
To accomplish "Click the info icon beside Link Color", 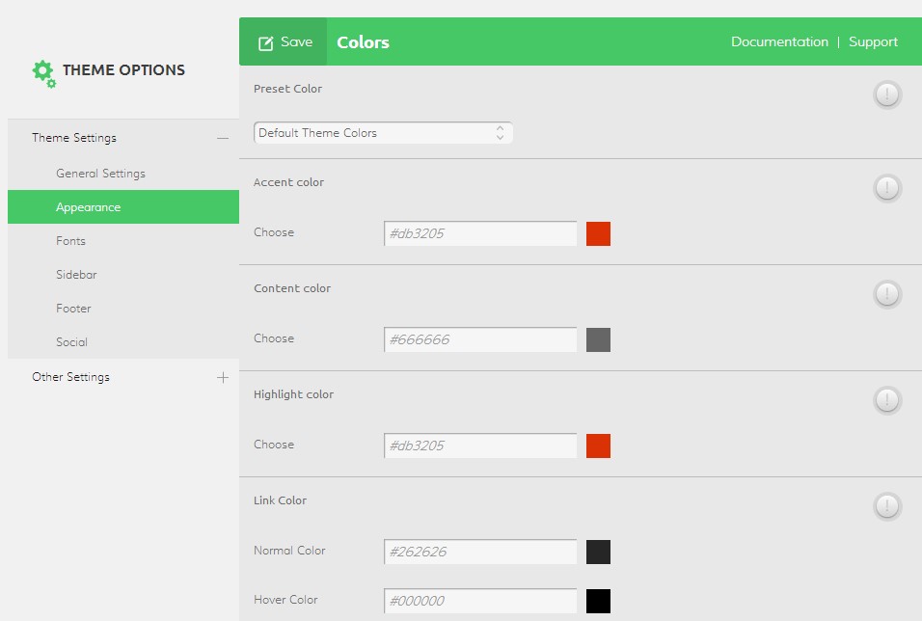I will coord(887,506).
